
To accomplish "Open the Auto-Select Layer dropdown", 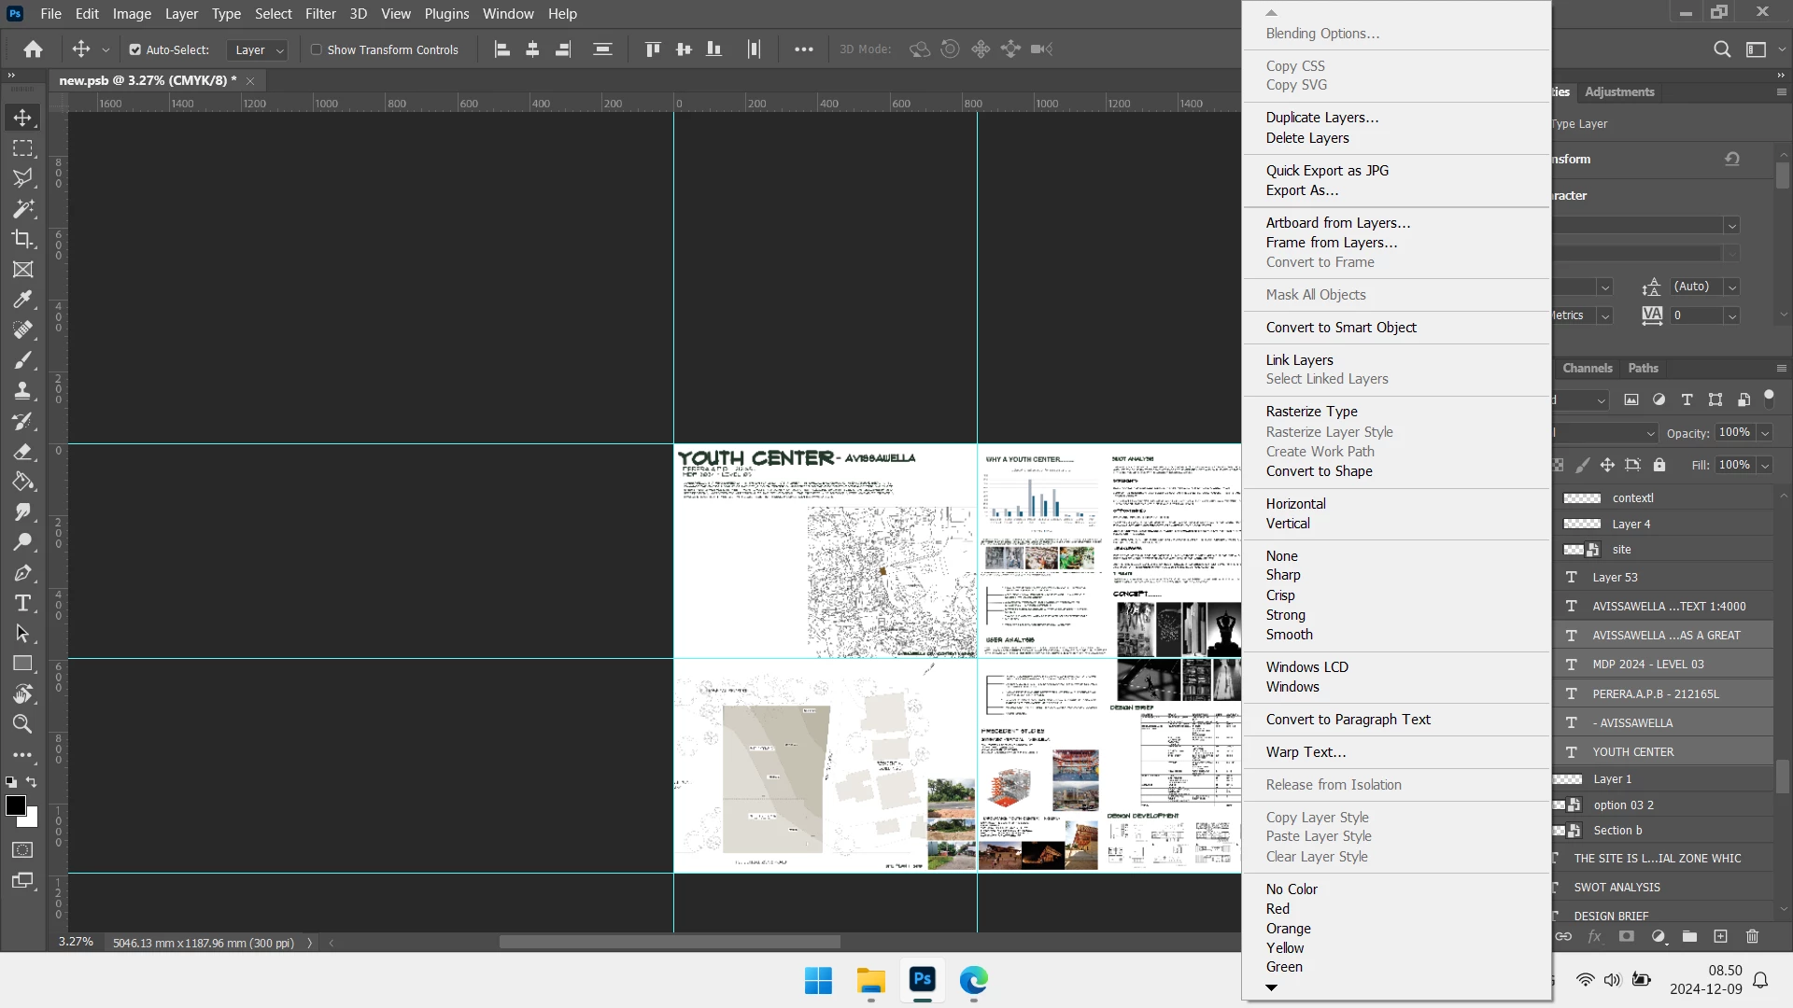I will pos(258,49).
